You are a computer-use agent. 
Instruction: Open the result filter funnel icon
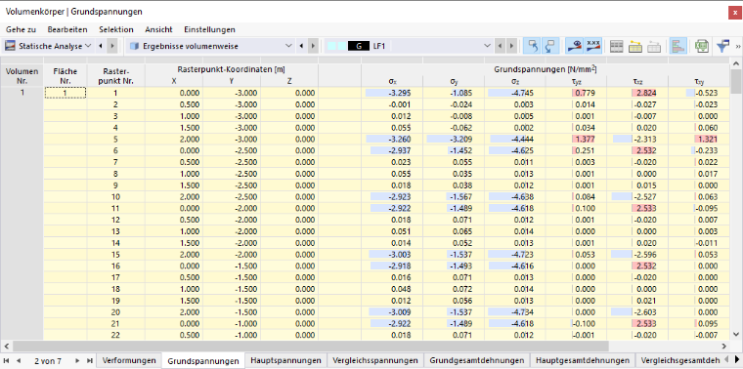click(x=723, y=46)
